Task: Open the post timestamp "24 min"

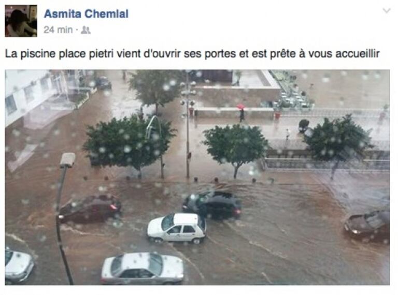Action: [58, 30]
